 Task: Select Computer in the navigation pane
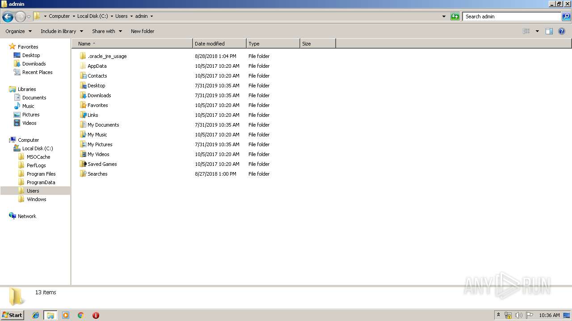[28, 140]
